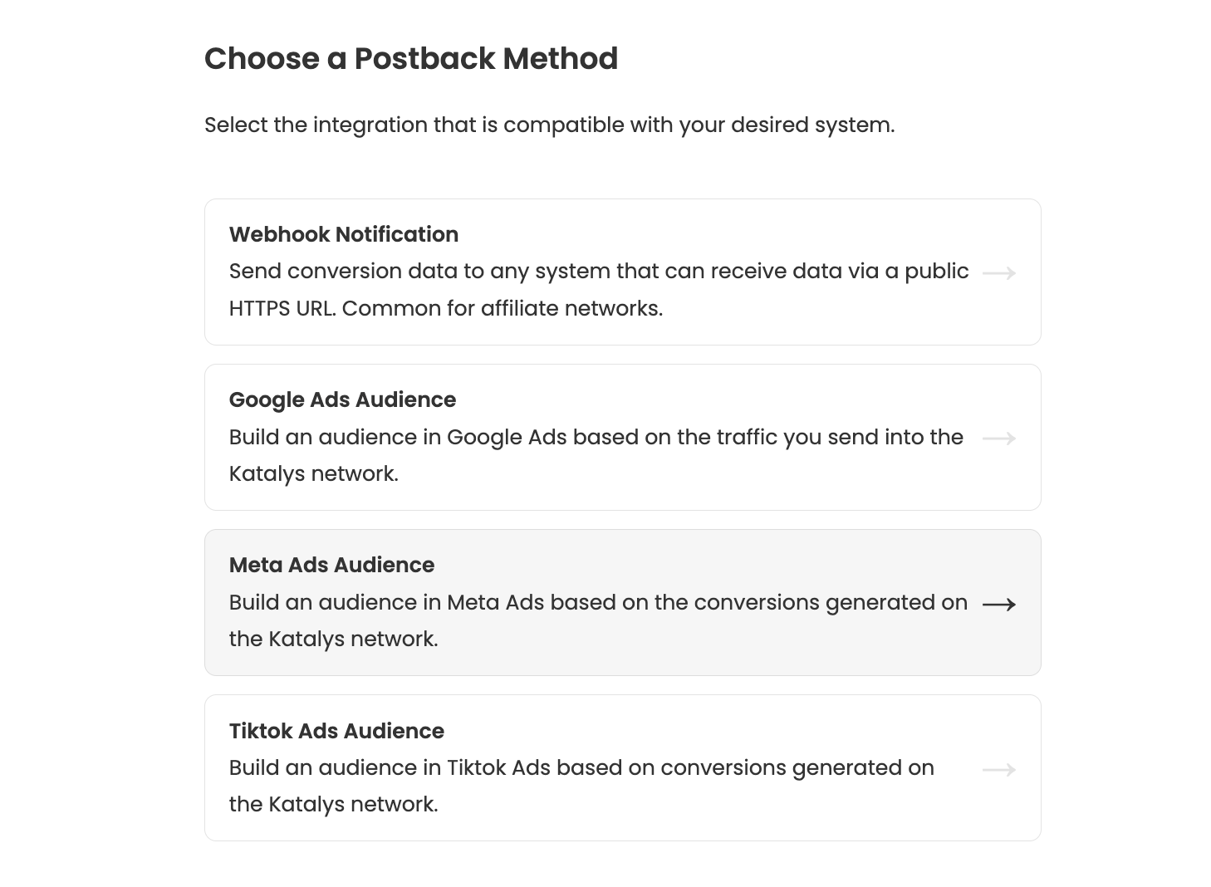Click the arrow icon on Webhook Notification card
Viewport: 1211px width, 887px height.
(x=998, y=272)
